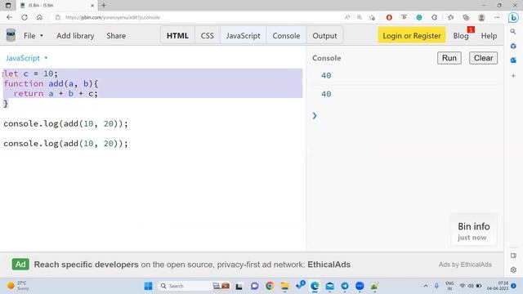
Task: Click Ads by EthicalAds link
Action: (x=465, y=265)
